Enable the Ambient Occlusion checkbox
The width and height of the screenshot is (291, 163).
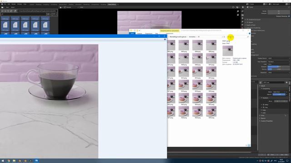click(x=247, y=19)
